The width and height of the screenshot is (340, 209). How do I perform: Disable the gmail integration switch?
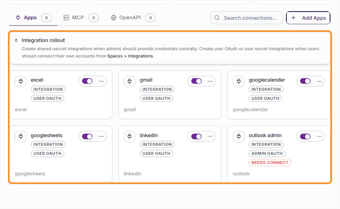pos(196,81)
